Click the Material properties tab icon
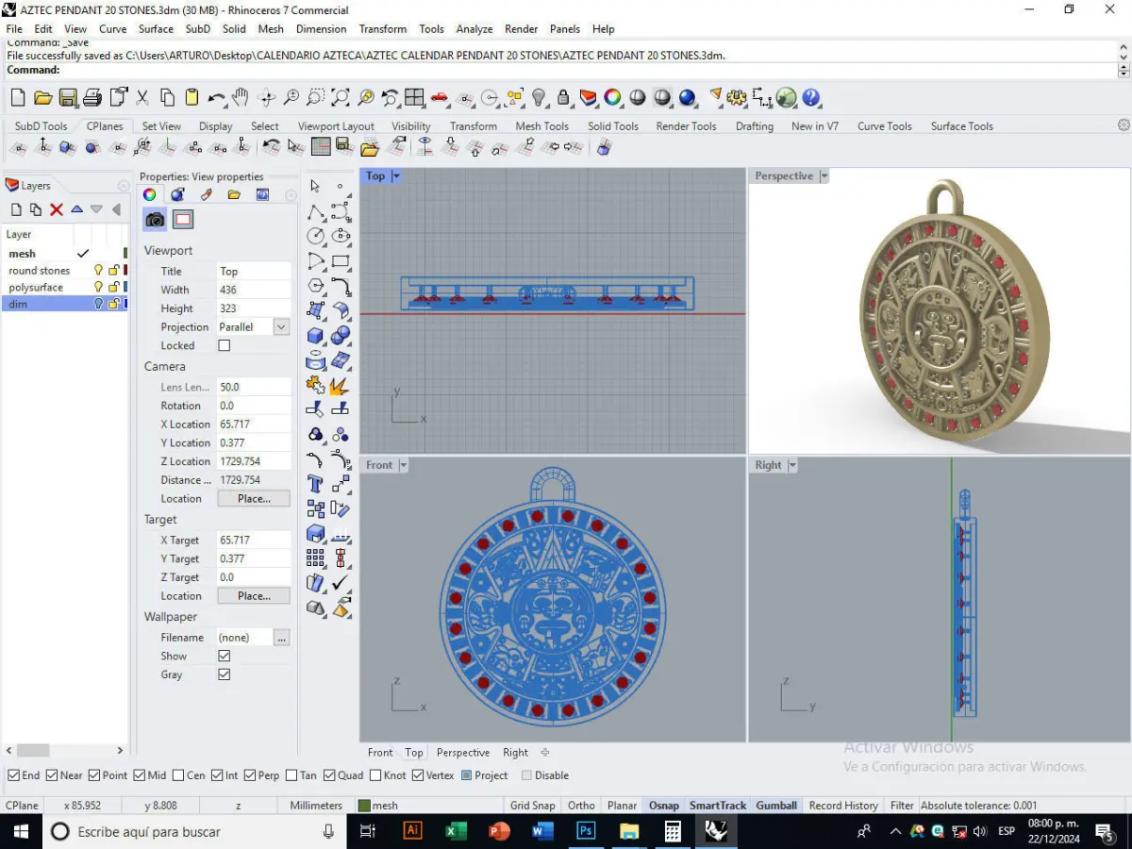 pos(177,194)
